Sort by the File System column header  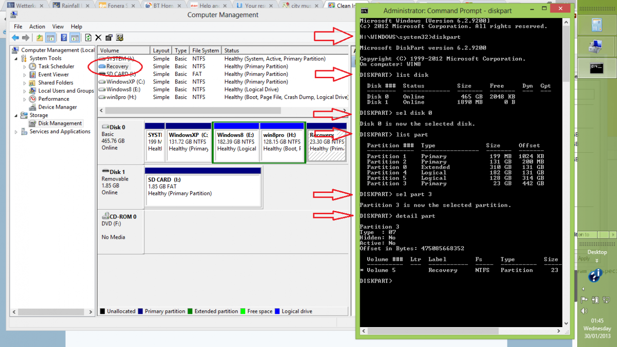(x=205, y=50)
